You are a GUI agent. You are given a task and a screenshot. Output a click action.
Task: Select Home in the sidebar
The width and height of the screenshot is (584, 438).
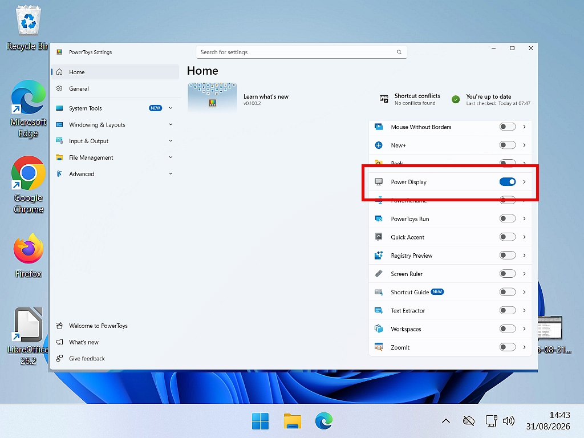pos(115,72)
